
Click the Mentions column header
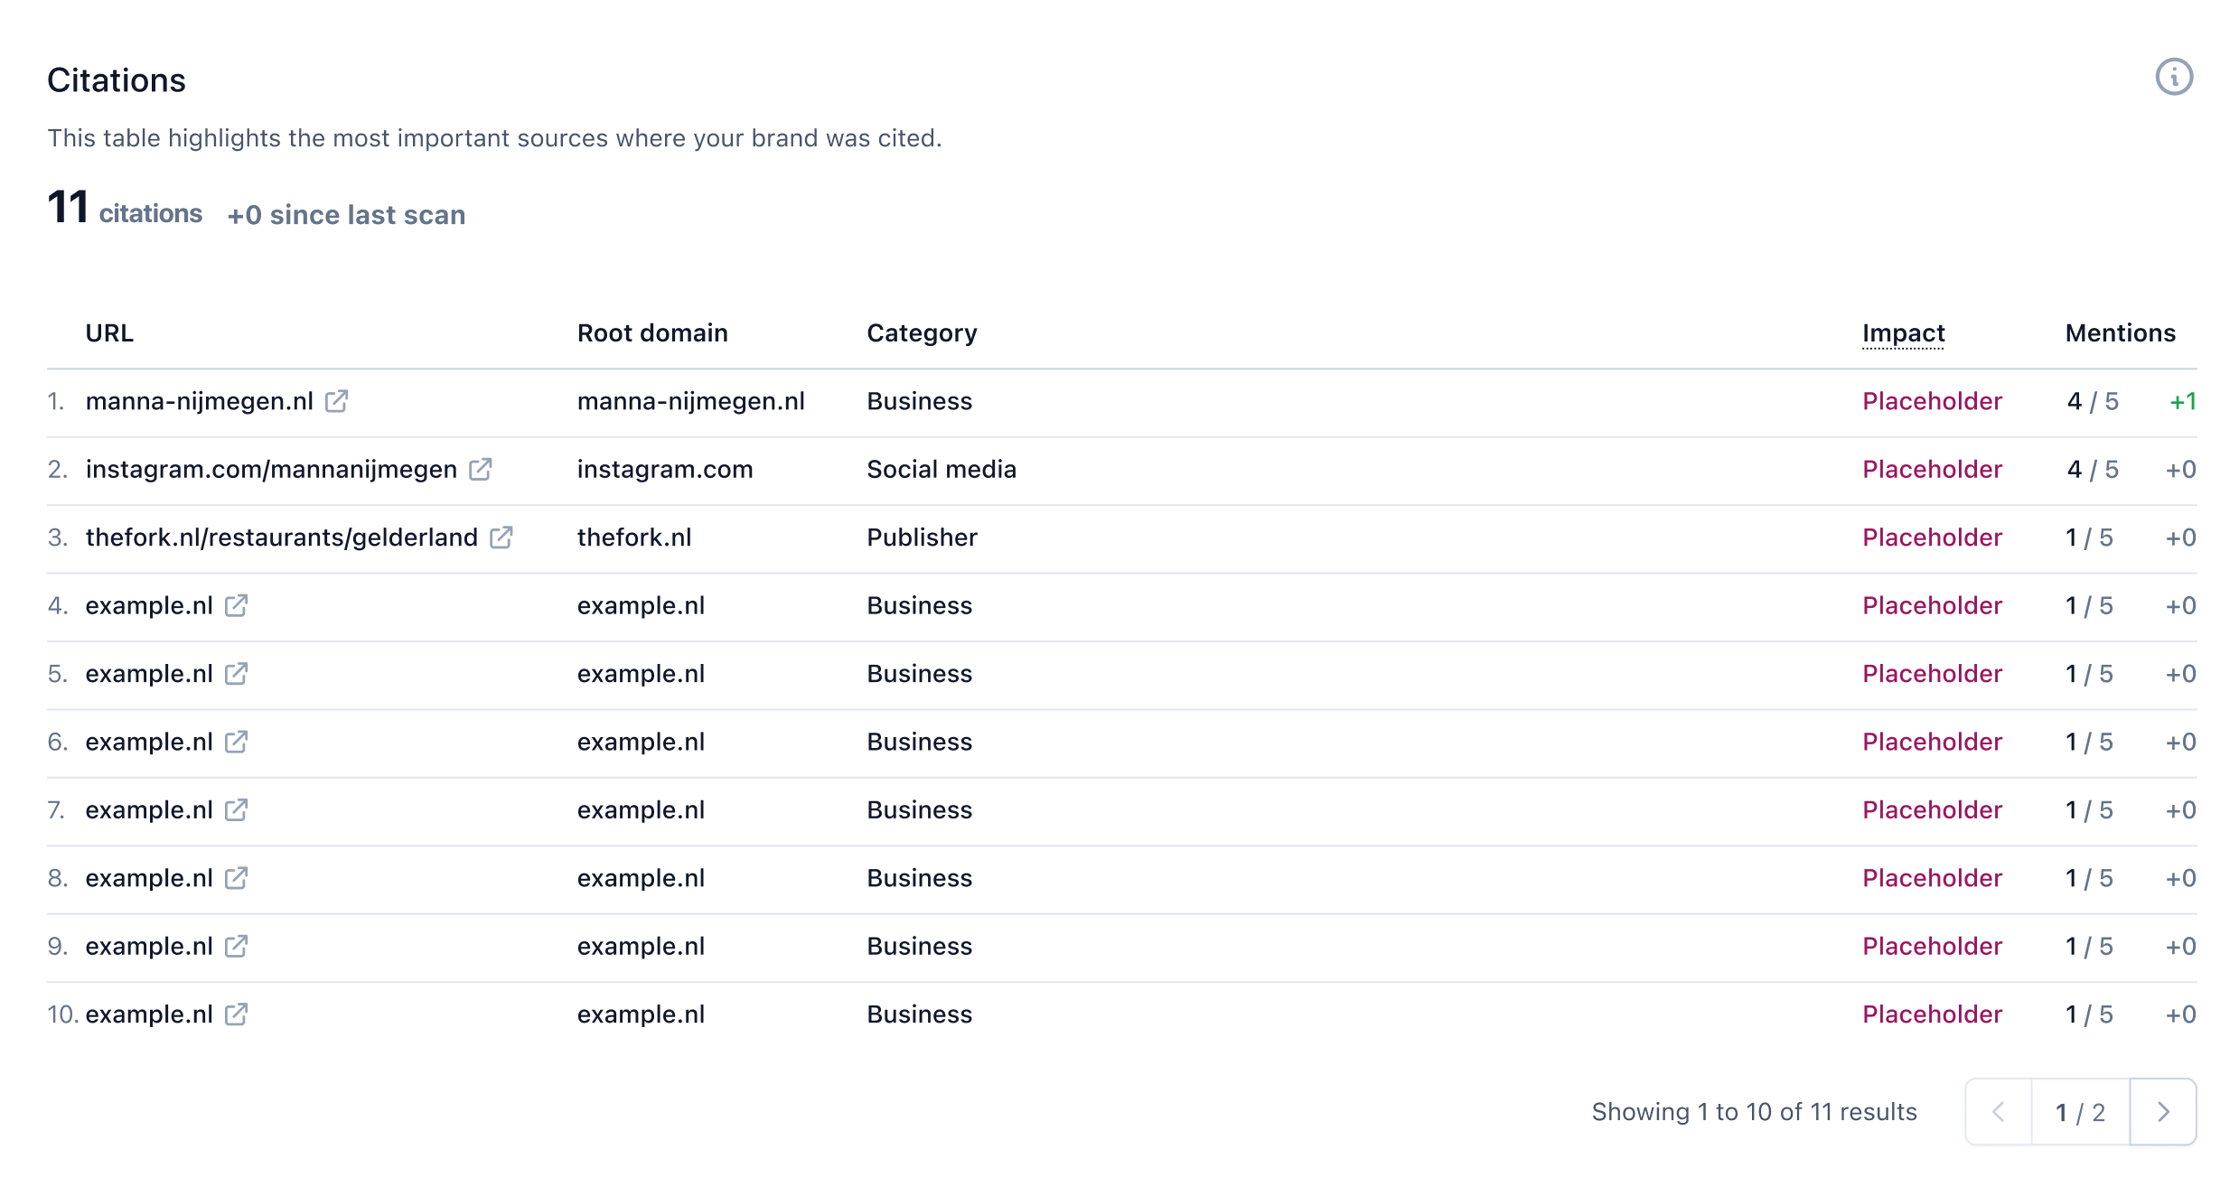pos(2120,333)
